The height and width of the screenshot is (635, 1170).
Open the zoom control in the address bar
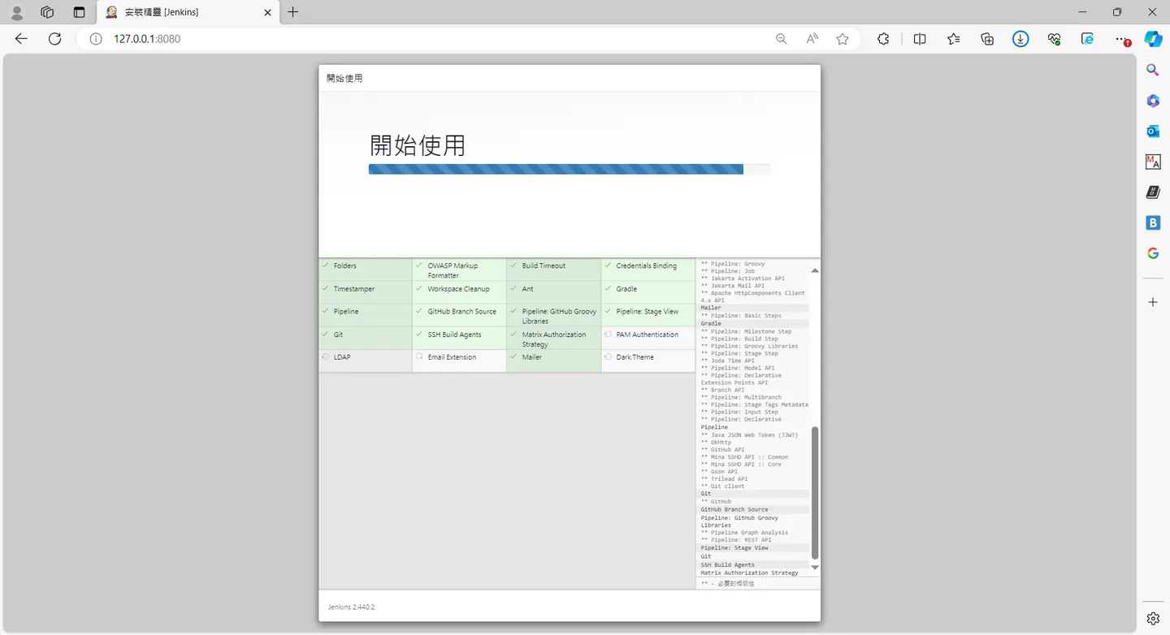(782, 38)
